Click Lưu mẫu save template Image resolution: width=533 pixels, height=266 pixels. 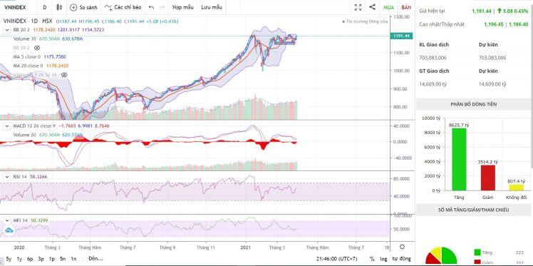pos(212,7)
